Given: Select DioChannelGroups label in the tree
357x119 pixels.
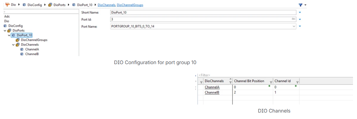Looking at the screenshot, I should [x=34, y=40].
